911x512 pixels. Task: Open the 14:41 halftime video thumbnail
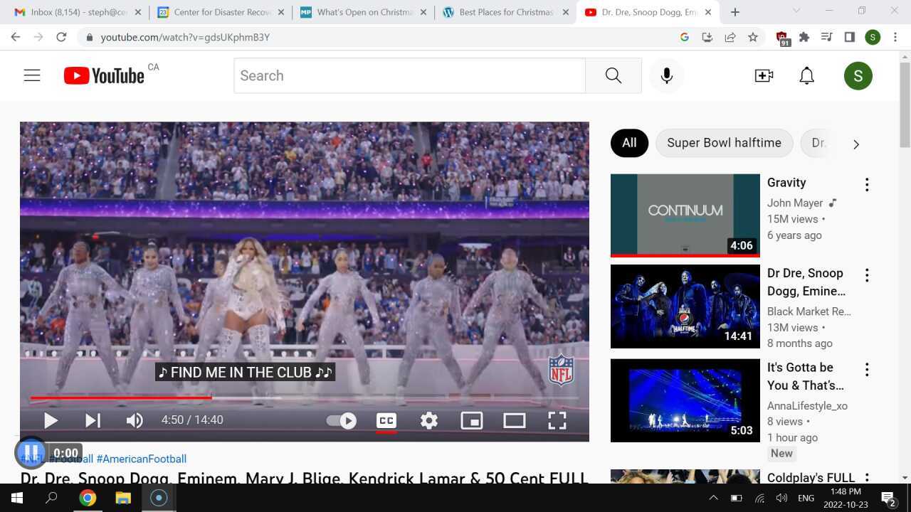(685, 306)
